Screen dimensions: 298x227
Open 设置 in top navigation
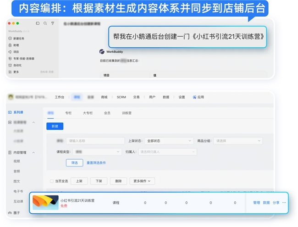point(182,97)
